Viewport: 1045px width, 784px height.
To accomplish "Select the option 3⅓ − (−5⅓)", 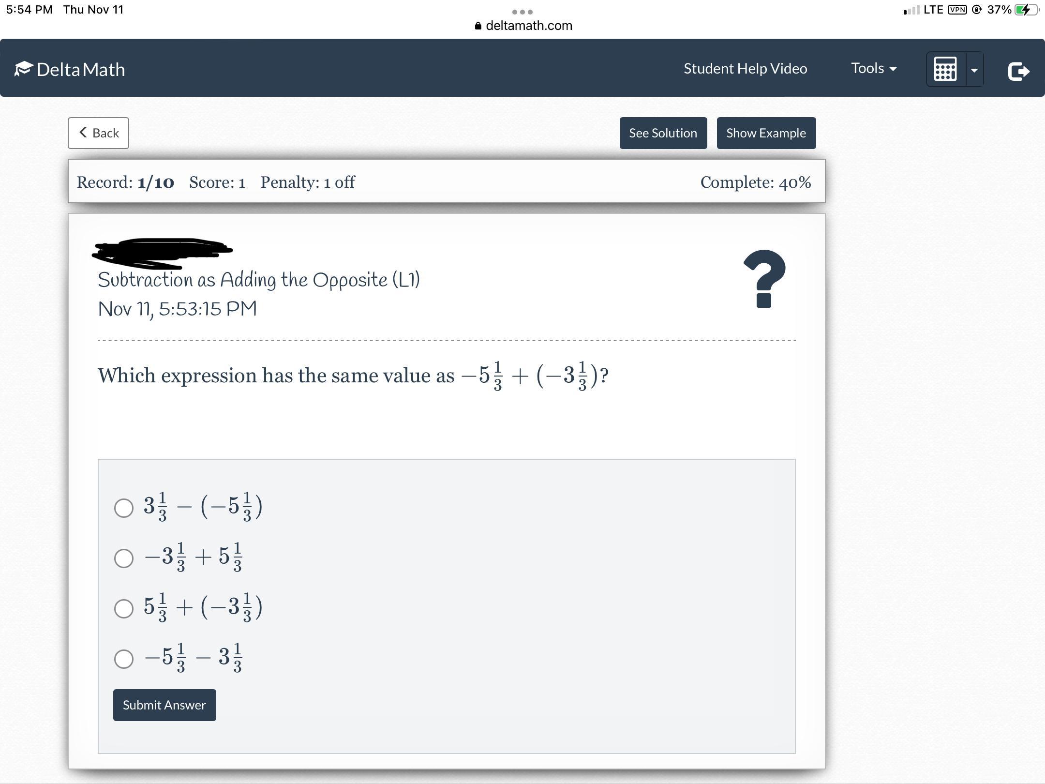I will pyautogui.click(x=124, y=508).
